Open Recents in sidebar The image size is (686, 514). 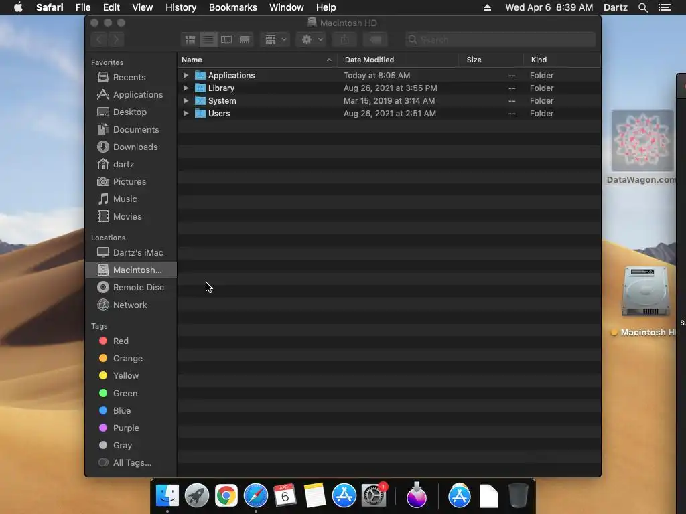131,77
